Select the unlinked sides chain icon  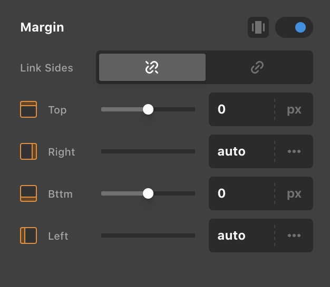(152, 67)
